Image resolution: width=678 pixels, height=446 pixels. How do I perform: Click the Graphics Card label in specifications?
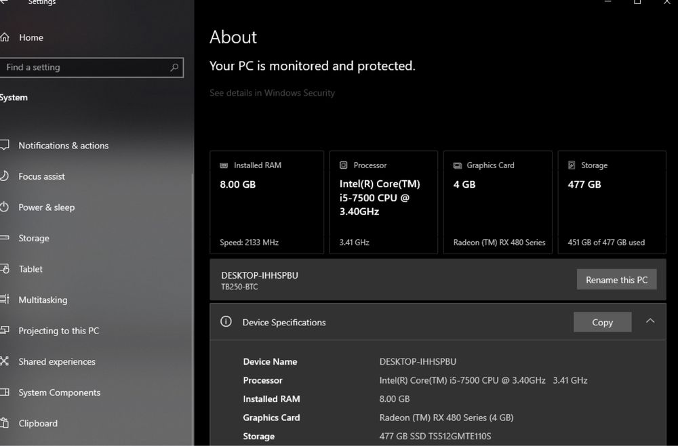[x=271, y=418]
